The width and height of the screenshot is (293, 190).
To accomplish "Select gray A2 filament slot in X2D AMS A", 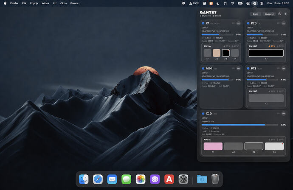I will pos(234,146).
